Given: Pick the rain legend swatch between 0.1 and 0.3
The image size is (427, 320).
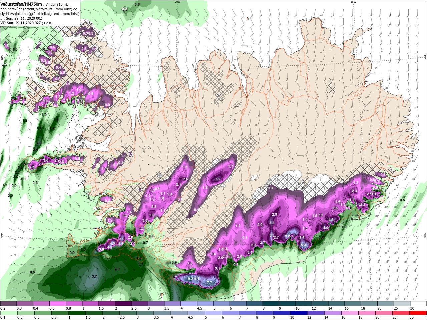Looking at the screenshot, I should (8, 313).
